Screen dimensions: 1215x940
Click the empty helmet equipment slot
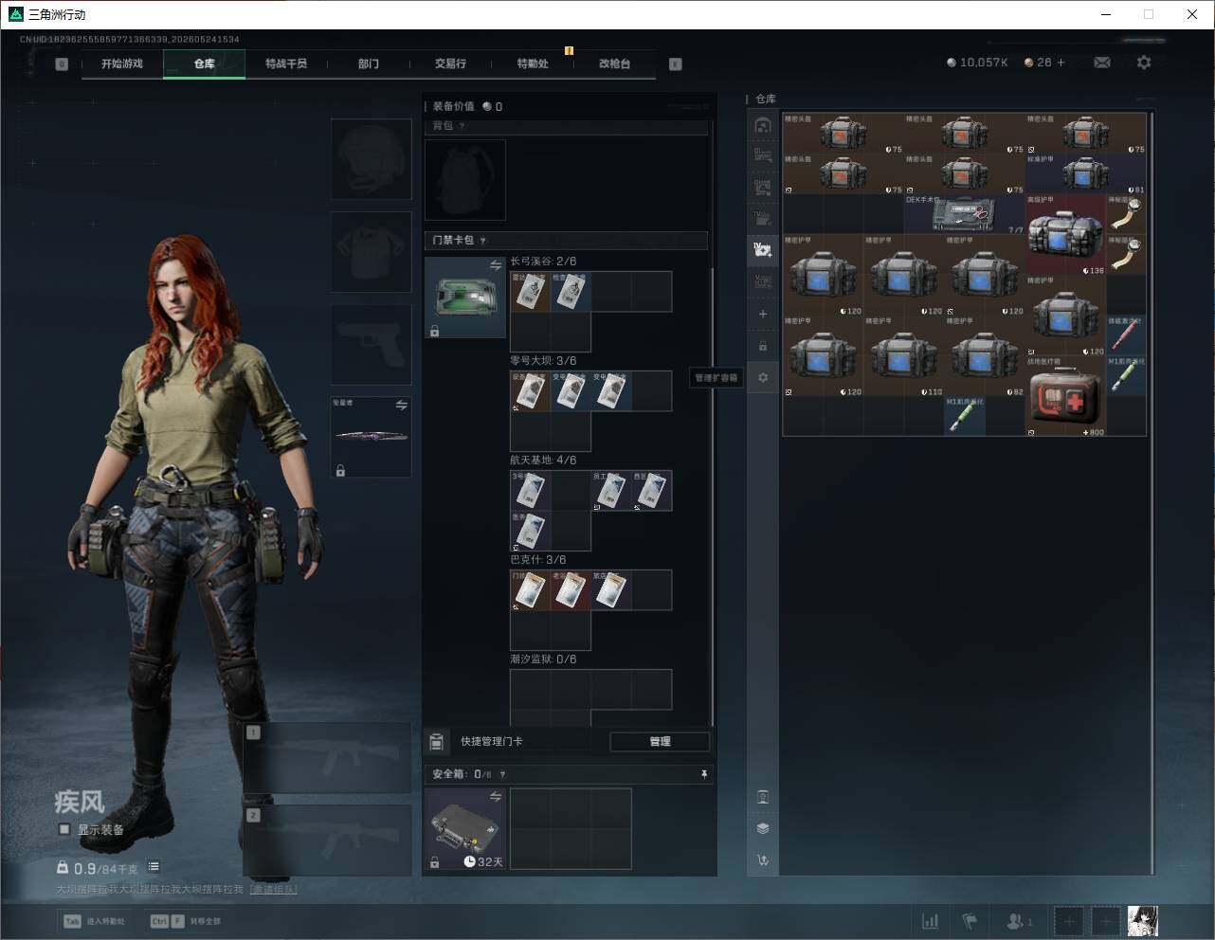pyautogui.click(x=371, y=158)
